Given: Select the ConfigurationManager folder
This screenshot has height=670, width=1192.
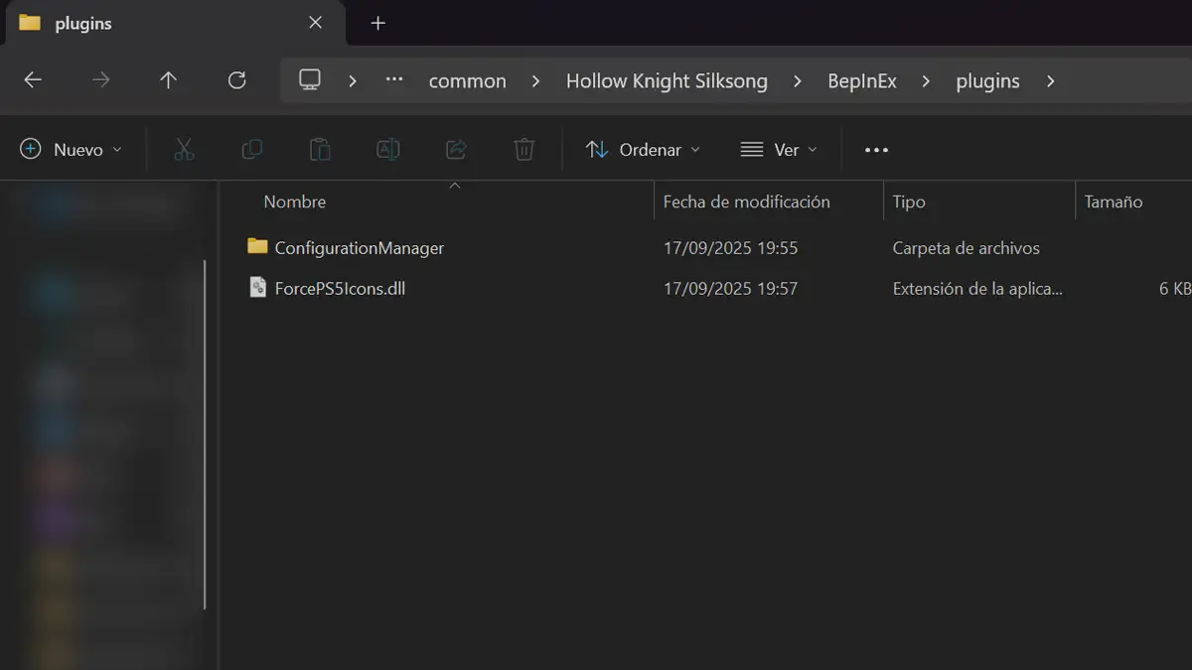Looking at the screenshot, I should click(x=360, y=248).
